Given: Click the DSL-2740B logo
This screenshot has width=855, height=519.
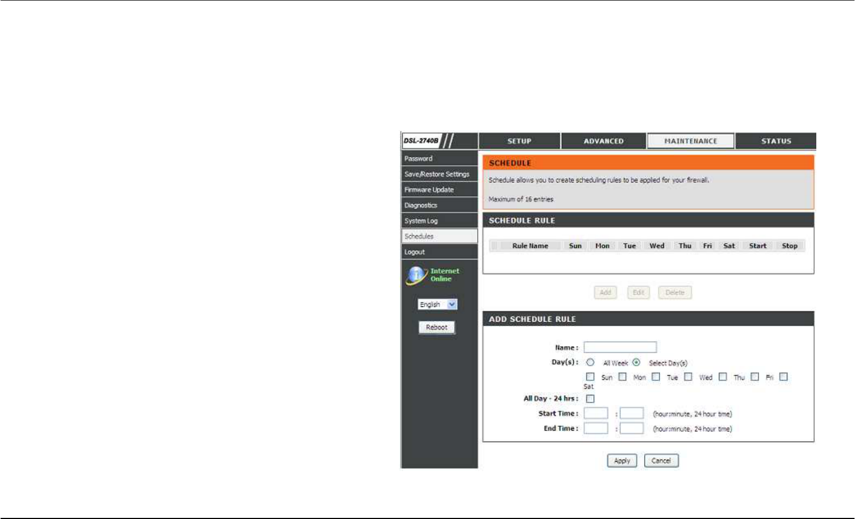Looking at the screenshot, I should [x=421, y=141].
